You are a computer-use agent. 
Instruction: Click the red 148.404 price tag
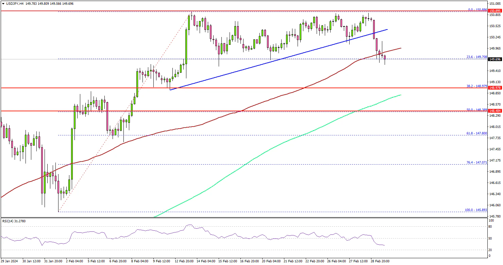point(495,111)
